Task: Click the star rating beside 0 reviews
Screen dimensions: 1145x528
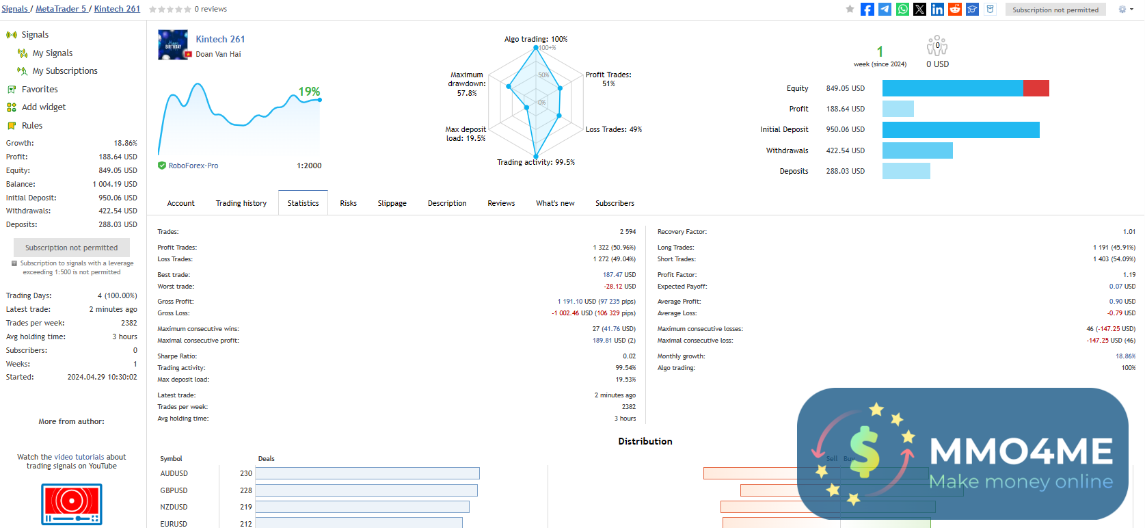Action: (170, 9)
